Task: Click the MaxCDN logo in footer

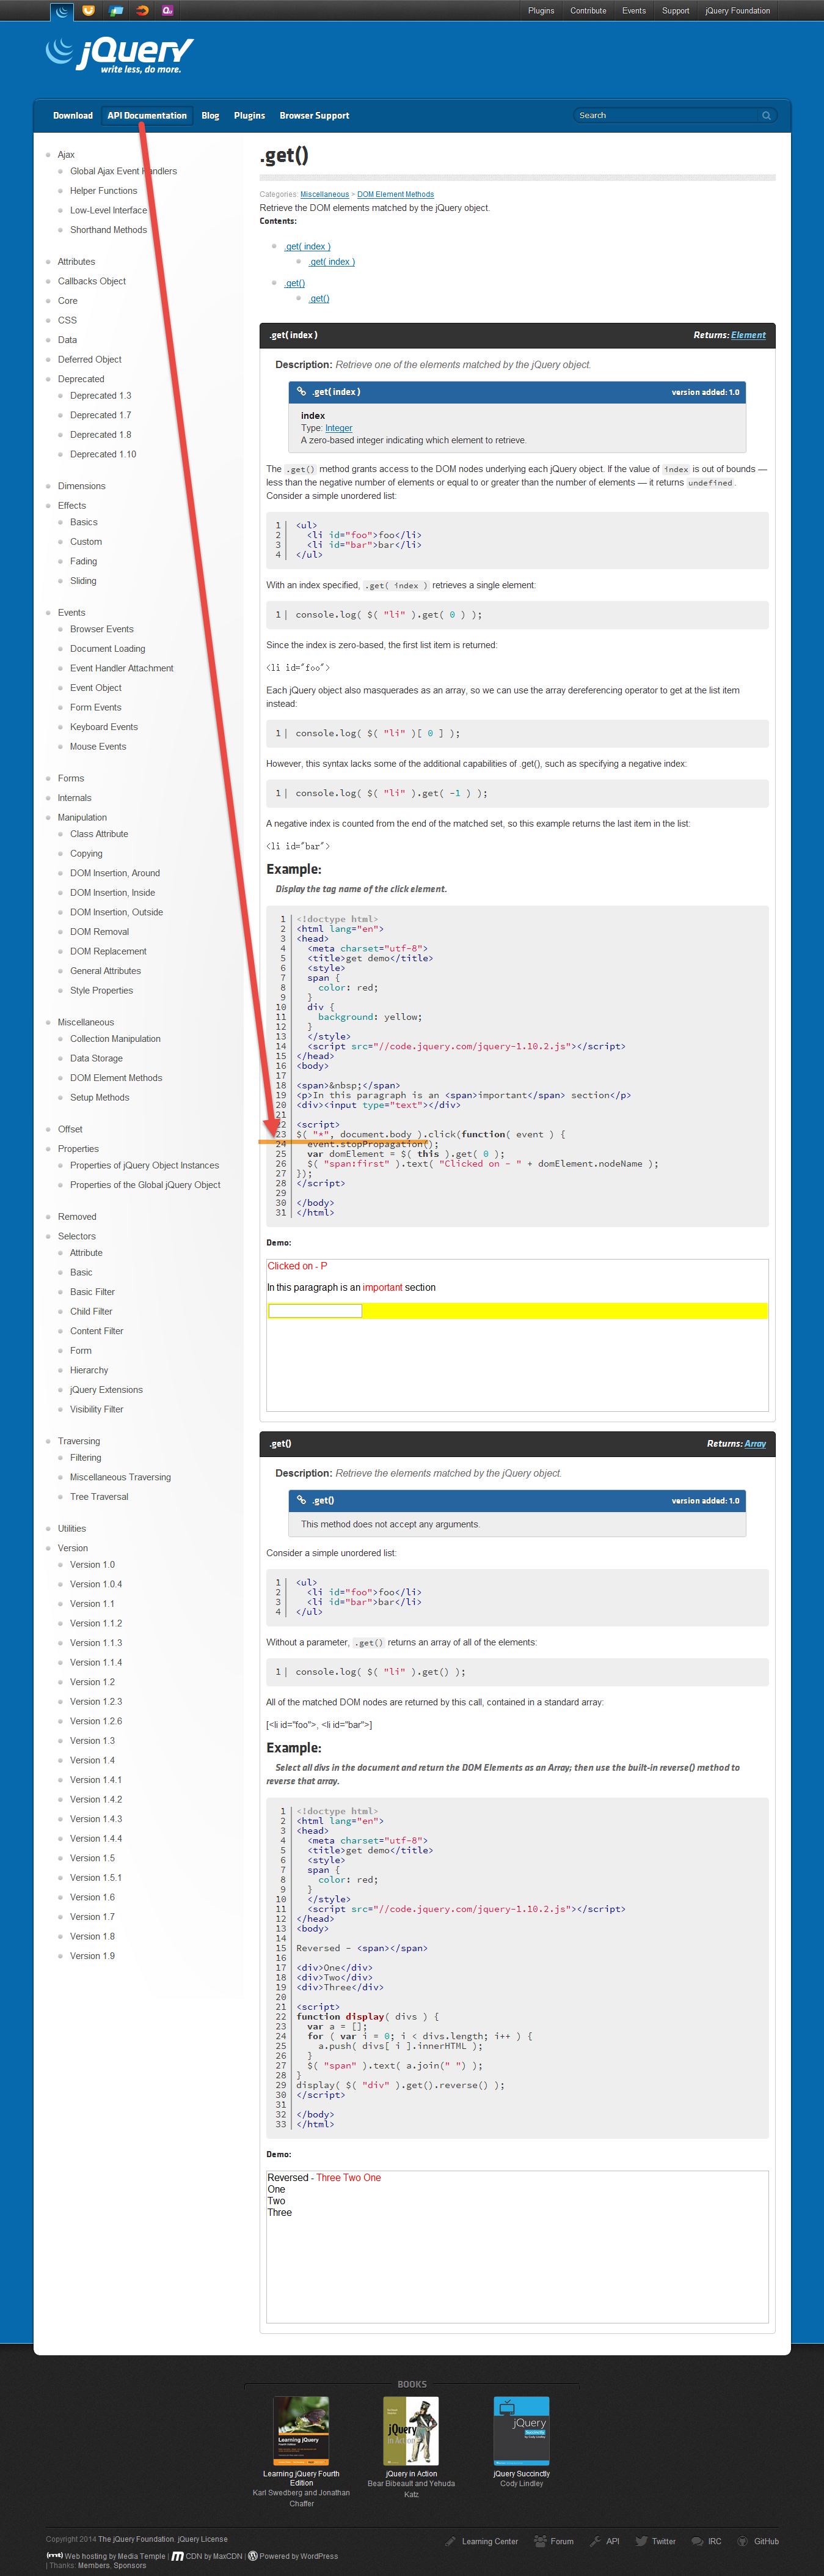Action: (x=178, y=2556)
